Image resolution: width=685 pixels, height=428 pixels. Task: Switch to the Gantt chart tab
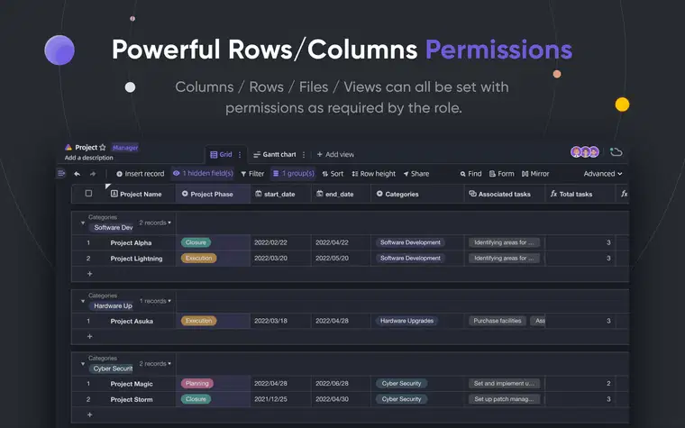tap(274, 155)
